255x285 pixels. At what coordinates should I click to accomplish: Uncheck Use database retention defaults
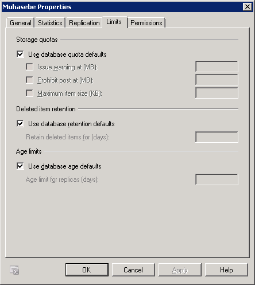(x=20, y=123)
